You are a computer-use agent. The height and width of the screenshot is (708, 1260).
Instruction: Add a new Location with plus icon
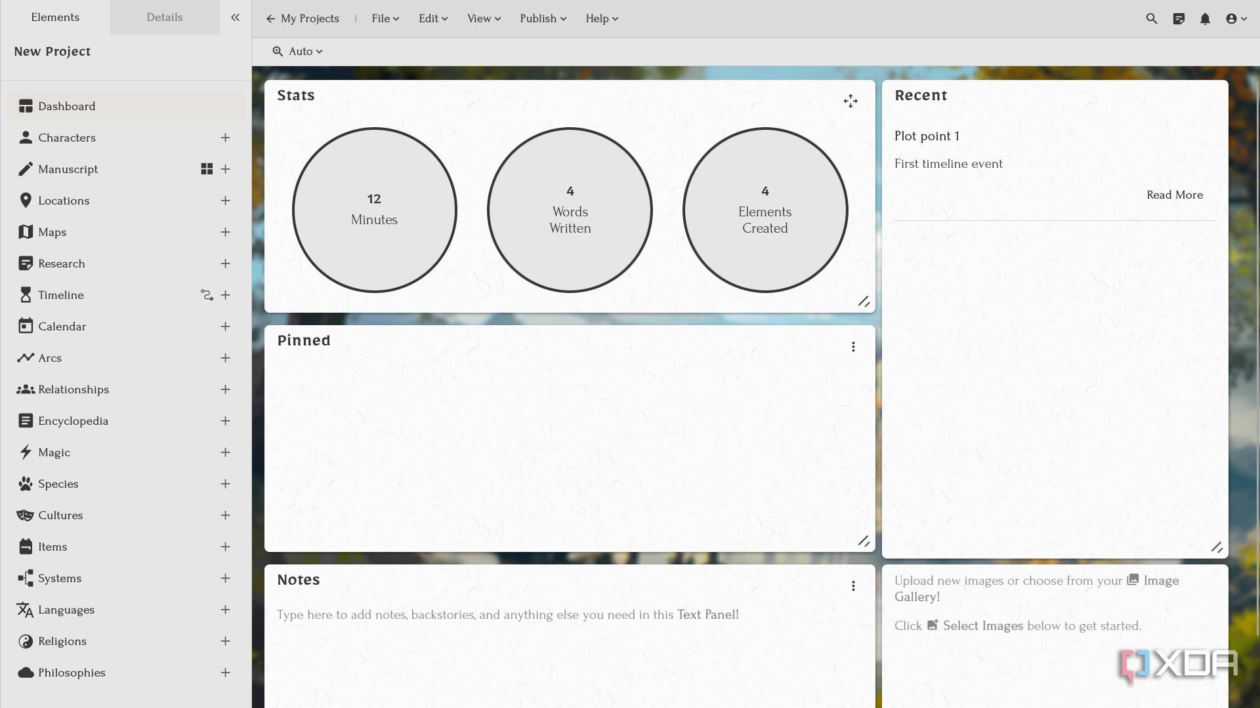225,201
